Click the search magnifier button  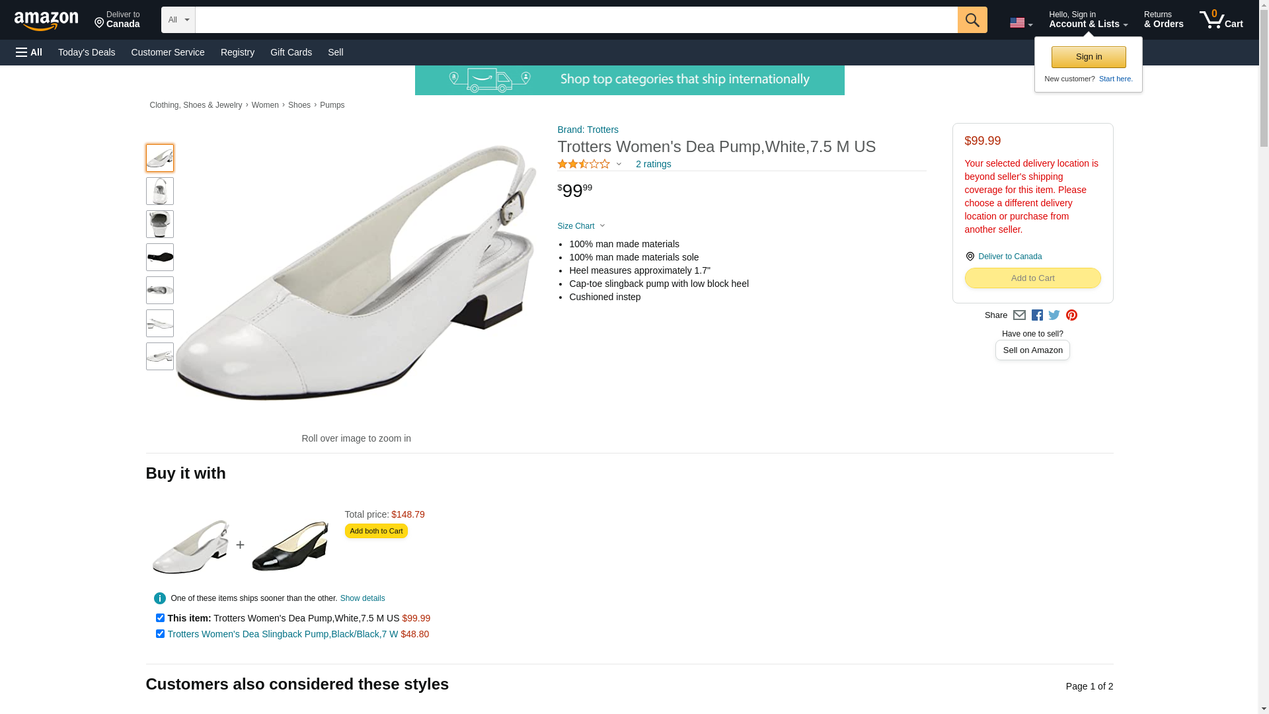click(x=972, y=20)
